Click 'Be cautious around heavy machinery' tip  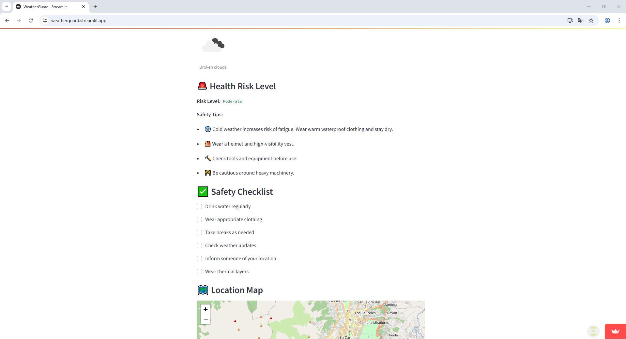coord(253,173)
